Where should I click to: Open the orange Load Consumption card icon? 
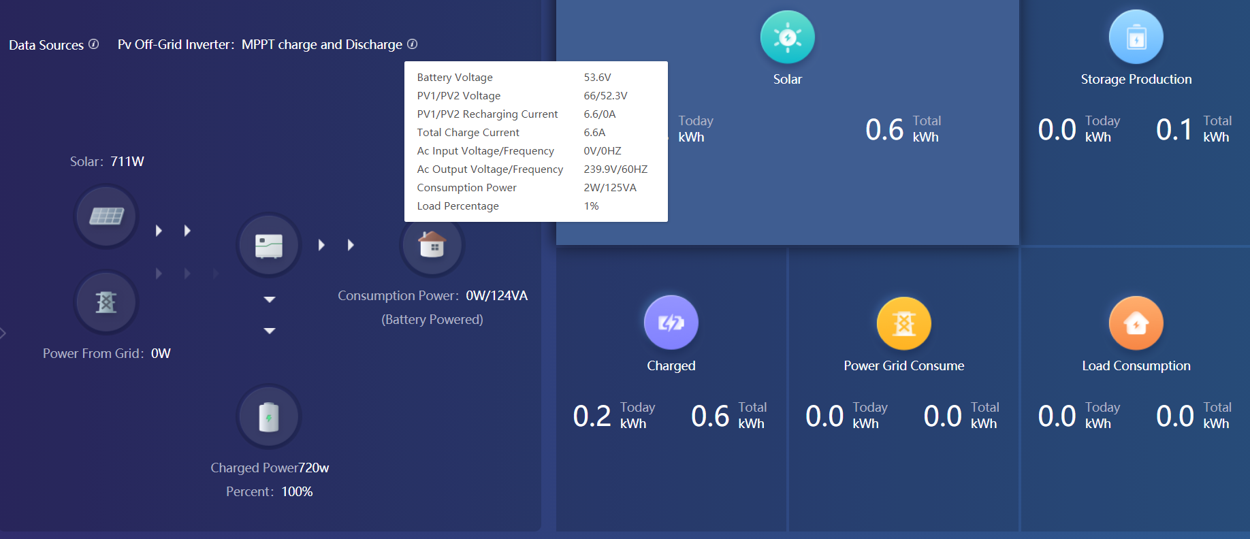click(1136, 323)
